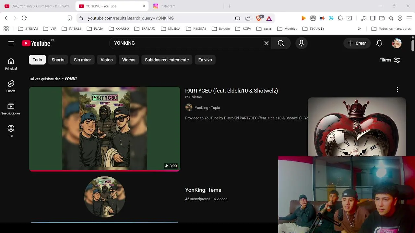Viewport: 415px width, 233px height.
Task: Select the Todo filter chip
Action: click(37, 60)
